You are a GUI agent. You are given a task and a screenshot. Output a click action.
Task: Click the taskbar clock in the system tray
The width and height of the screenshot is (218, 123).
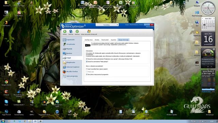tap(212, 121)
